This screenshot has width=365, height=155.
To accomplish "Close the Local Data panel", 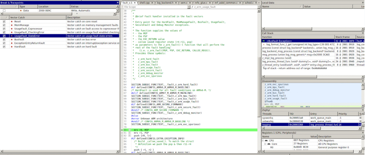I will [x=363, y=3].
